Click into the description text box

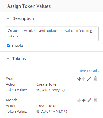tap(52, 34)
